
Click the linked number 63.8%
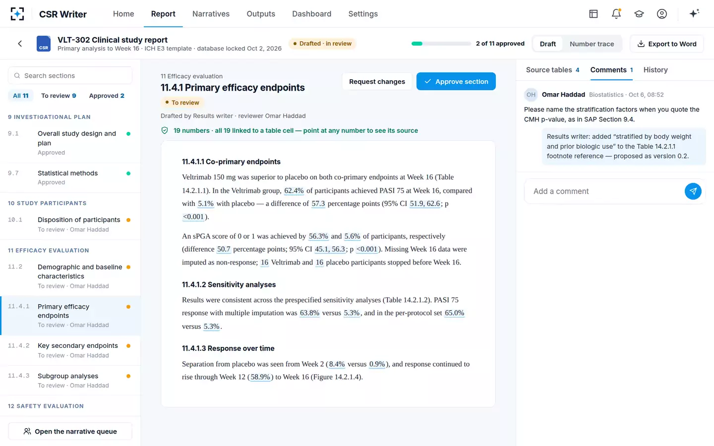click(x=309, y=313)
